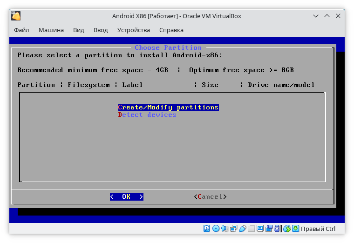Open the Машина menu
Viewport: 354px width, 243px height.
[51, 30]
